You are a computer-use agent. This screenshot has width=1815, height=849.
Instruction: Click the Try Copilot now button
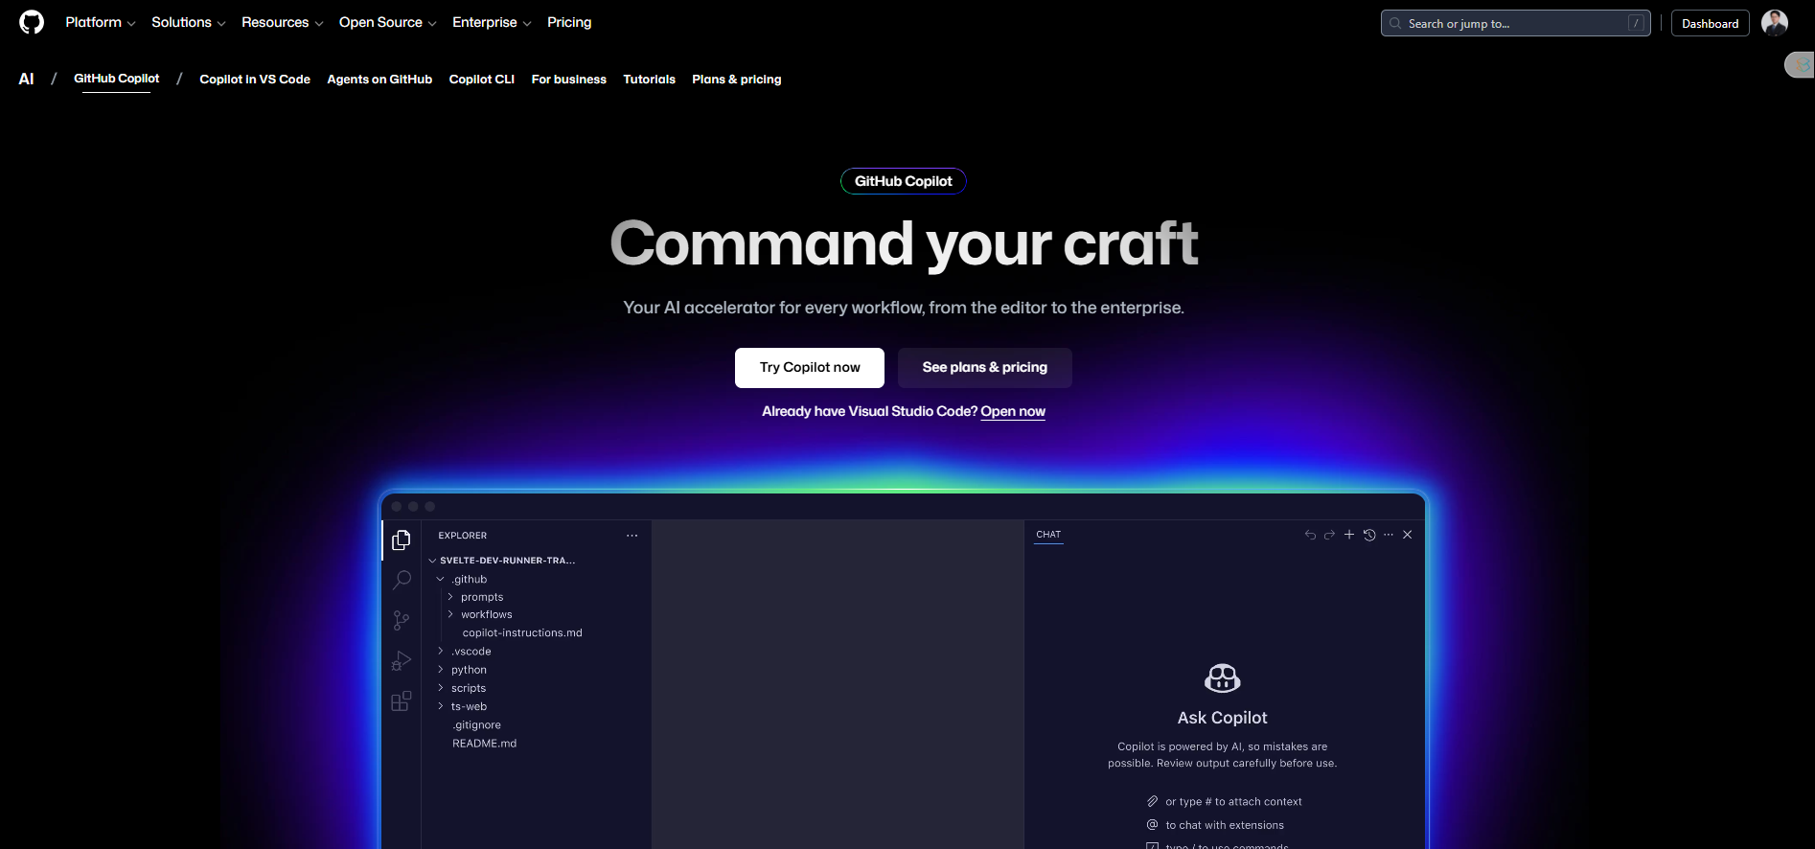[810, 368]
